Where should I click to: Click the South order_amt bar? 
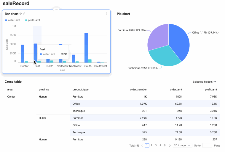pos(86,48)
